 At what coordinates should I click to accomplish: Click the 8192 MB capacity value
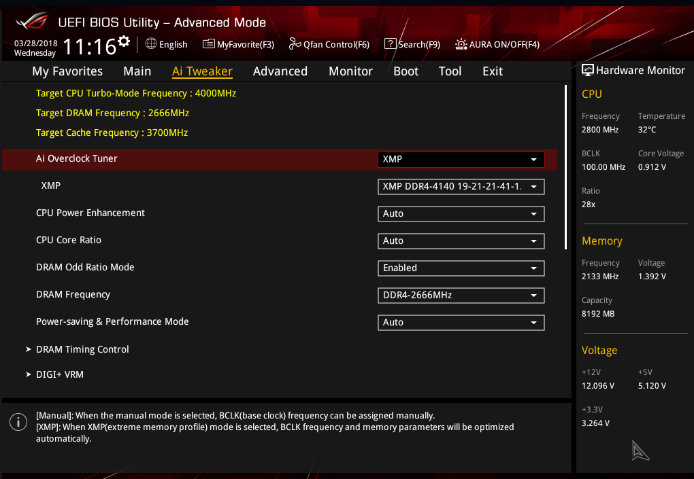point(598,314)
